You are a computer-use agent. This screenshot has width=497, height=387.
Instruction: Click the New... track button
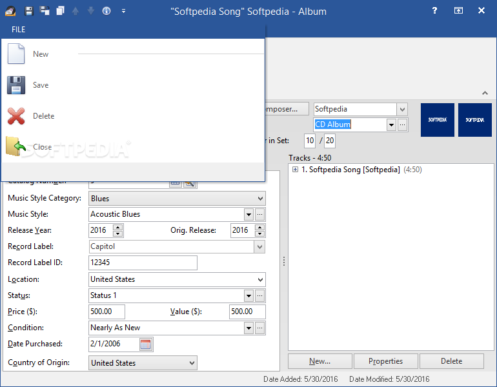pos(320,361)
